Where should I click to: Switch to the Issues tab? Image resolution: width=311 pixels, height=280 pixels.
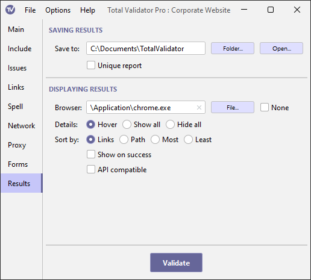(x=21, y=68)
